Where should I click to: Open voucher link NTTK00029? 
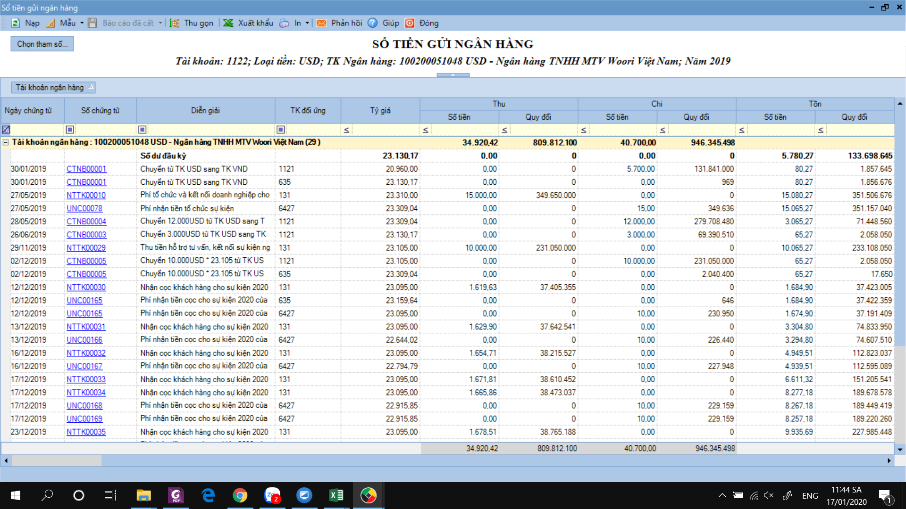(86, 248)
